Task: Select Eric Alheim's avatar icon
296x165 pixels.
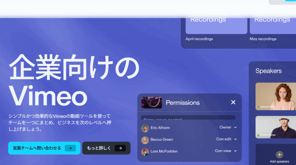Action: [145, 128]
